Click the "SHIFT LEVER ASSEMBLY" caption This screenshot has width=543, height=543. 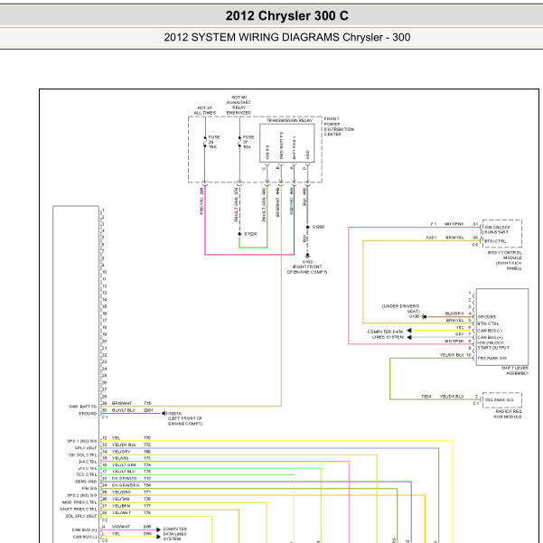pos(515,370)
